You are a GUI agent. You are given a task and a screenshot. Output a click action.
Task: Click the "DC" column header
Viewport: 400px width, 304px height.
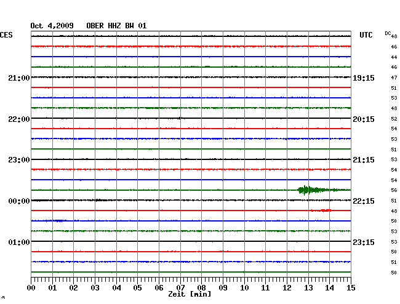click(388, 33)
